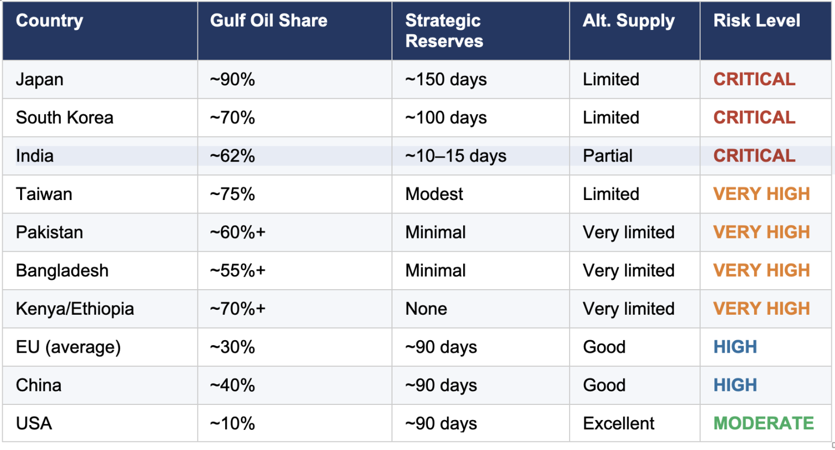This screenshot has height=450, width=835.
Task: Click the Strategic Reserves column header
Action: coord(444,30)
